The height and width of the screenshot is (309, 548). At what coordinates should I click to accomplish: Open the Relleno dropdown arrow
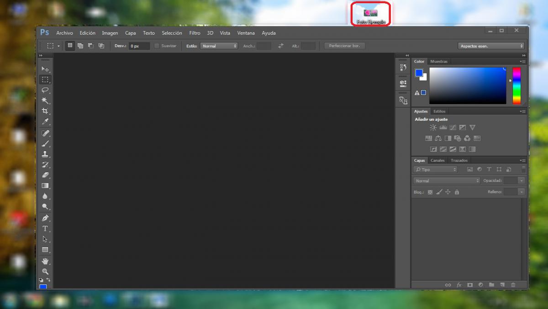coord(521,192)
